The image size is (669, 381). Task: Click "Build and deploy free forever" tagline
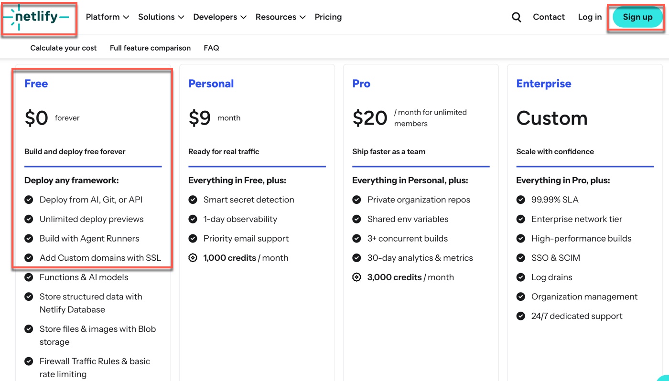[x=75, y=152]
